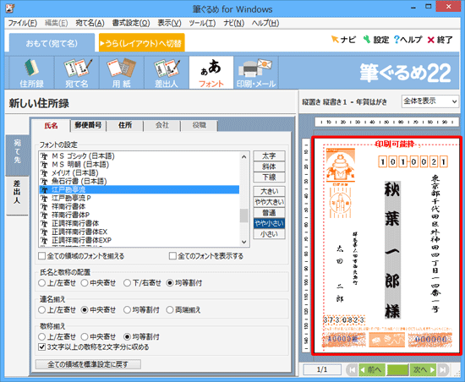Open the ナビ(N) menu

[x=234, y=23]
